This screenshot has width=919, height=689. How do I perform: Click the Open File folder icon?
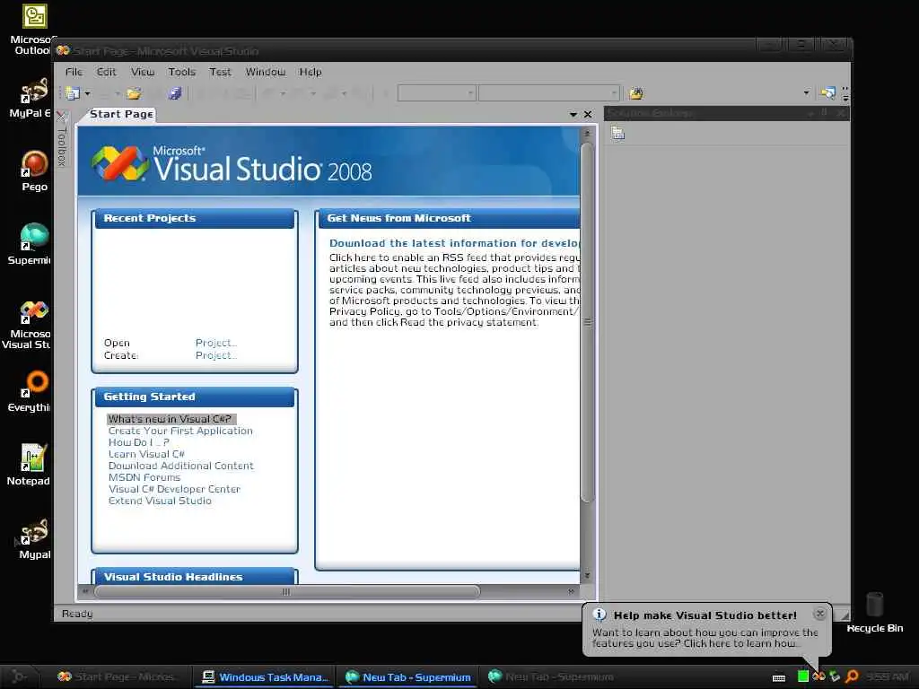pos(134,93)
